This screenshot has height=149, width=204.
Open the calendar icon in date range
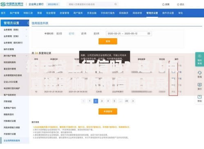coord(149,34)
